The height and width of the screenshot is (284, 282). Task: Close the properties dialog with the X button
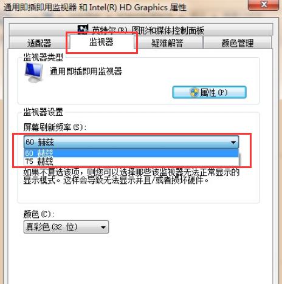pos(263,4)
